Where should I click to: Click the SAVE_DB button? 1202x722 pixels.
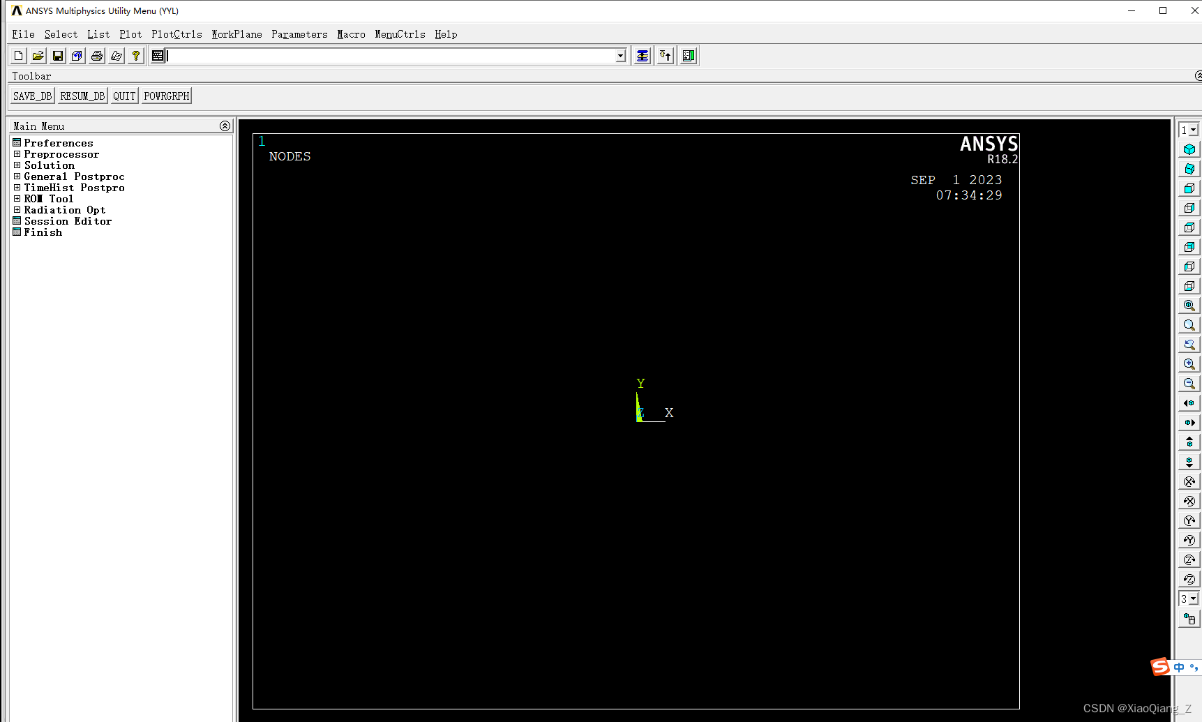[32, 96]
